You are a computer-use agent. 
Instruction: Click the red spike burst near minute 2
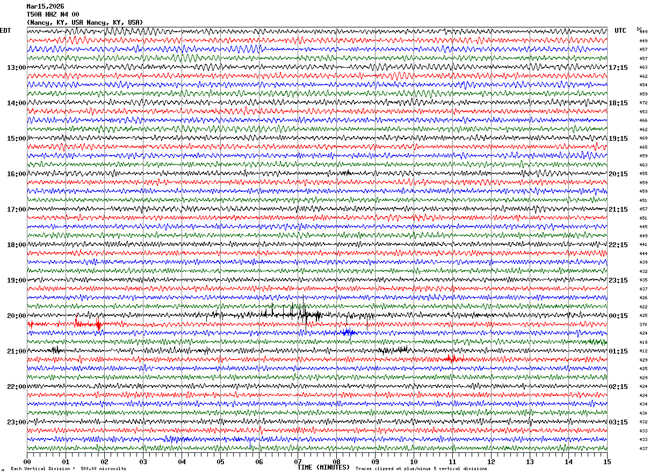[x=98, y=324]
